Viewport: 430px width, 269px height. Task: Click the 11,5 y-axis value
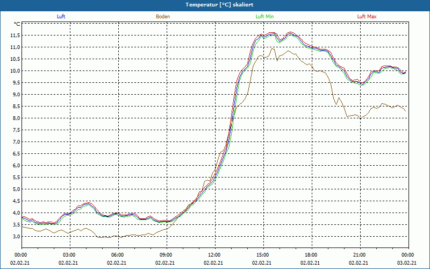[x=15, y=36]
